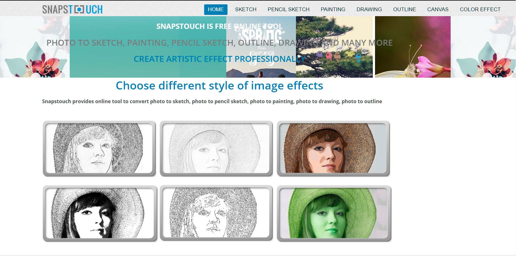Screen dimensions: 516x256
Task: Pick the green color effect thumbnail
Action: click(x=334, y=213)
